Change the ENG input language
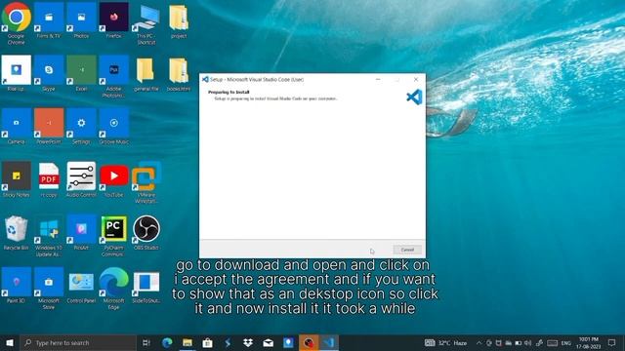Image resolution: width=625 pixels, height=351 pixels. click(x=566, y=343)
